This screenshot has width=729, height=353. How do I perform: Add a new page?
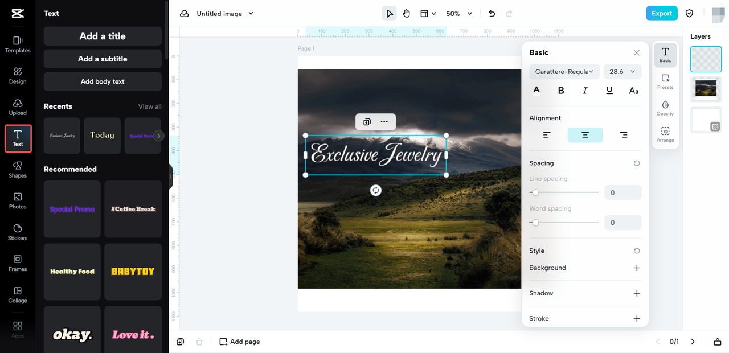click(240, 342)
